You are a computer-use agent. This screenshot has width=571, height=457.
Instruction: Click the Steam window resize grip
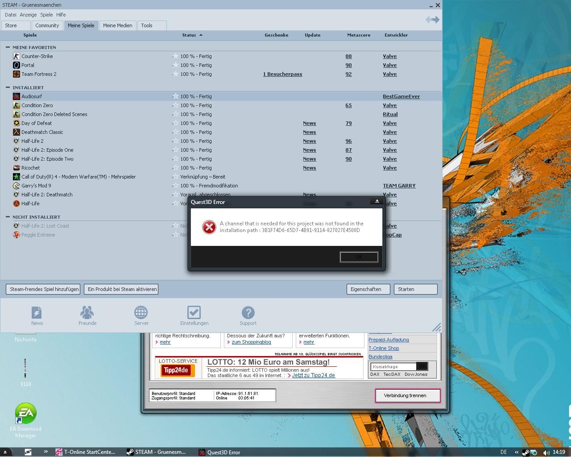tap(437, 327)
